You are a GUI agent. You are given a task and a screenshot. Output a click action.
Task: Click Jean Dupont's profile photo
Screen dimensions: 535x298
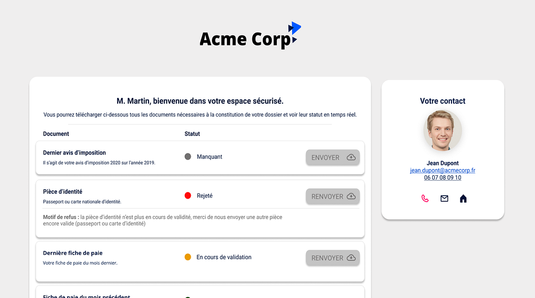[x=443, y=131]
